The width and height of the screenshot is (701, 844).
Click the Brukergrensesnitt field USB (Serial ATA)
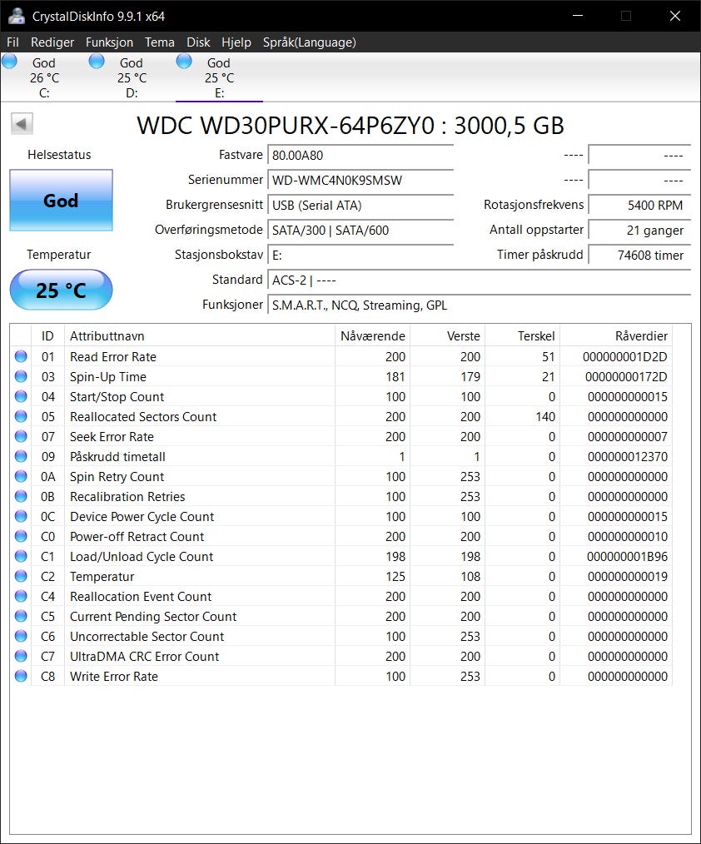point(360,205)
